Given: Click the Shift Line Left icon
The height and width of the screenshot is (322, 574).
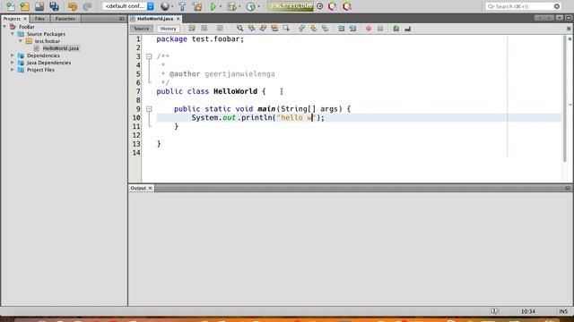Looking at the screenshot, I should pos(341,29).
